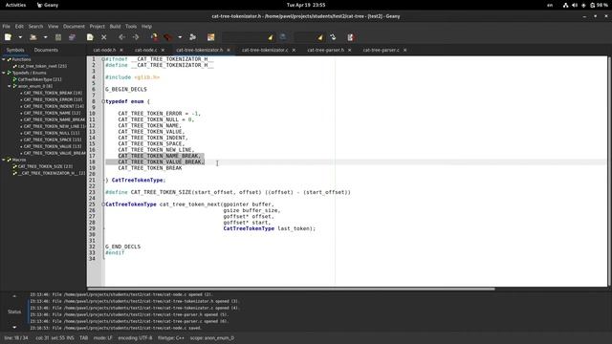Open the View menu
Viewport: 612px width, 344px height.
point(54,27)
